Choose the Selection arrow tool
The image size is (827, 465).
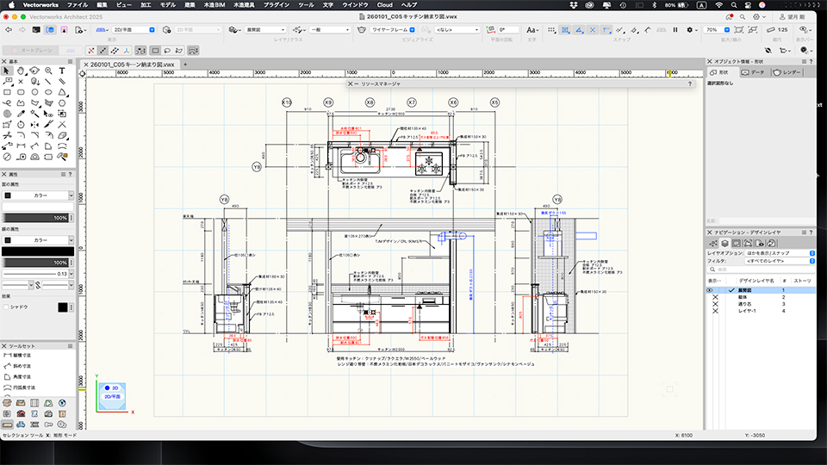[x=7, y=71]
